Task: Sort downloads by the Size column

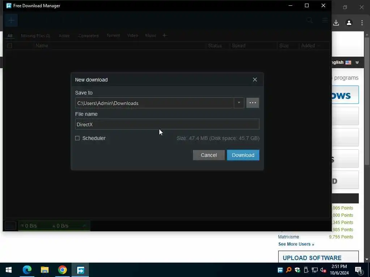Action: click(284, 45)
